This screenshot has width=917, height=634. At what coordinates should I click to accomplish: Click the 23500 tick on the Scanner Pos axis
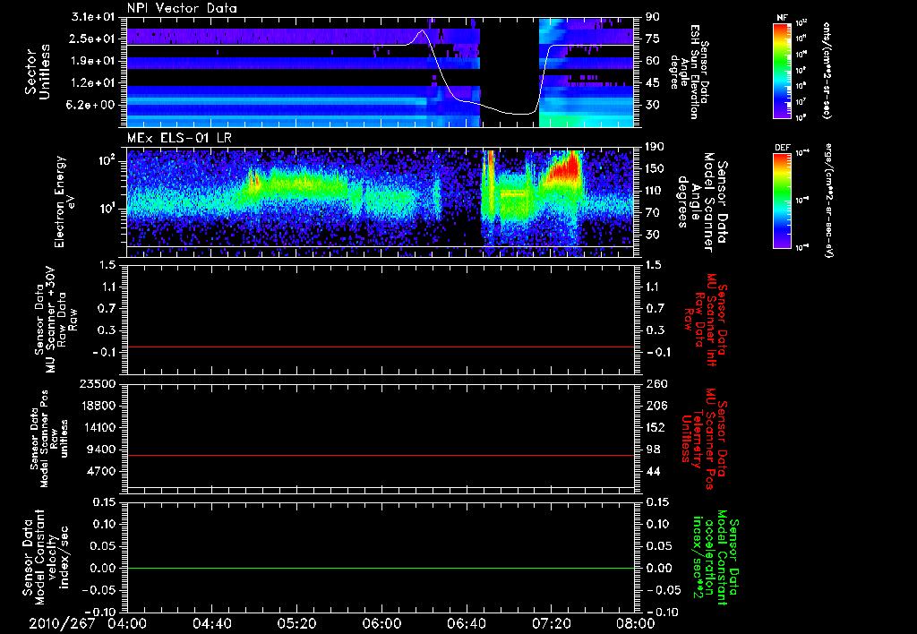[x=104, y=384]
